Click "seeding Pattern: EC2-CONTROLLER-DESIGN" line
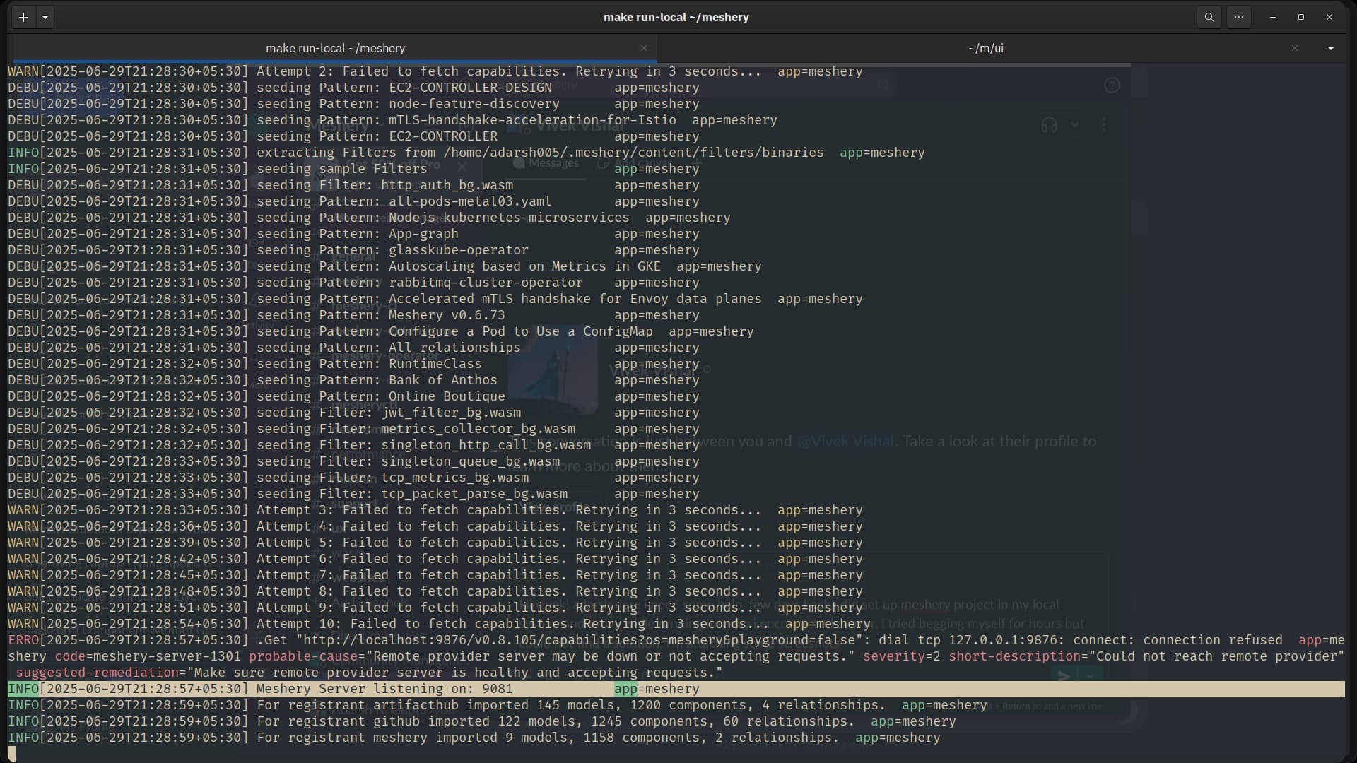Screen dimensions: 1357x763 coord(353,88)
